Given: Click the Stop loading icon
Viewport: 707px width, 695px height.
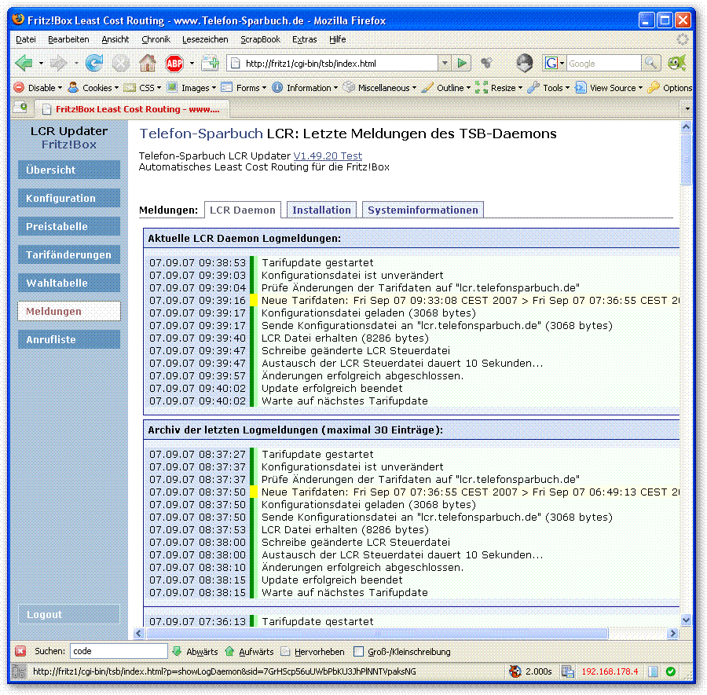Looking at the screenshot, I should [x=121, y=63].
